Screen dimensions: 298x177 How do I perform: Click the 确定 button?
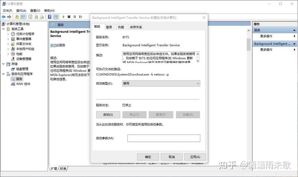point(148,157)
